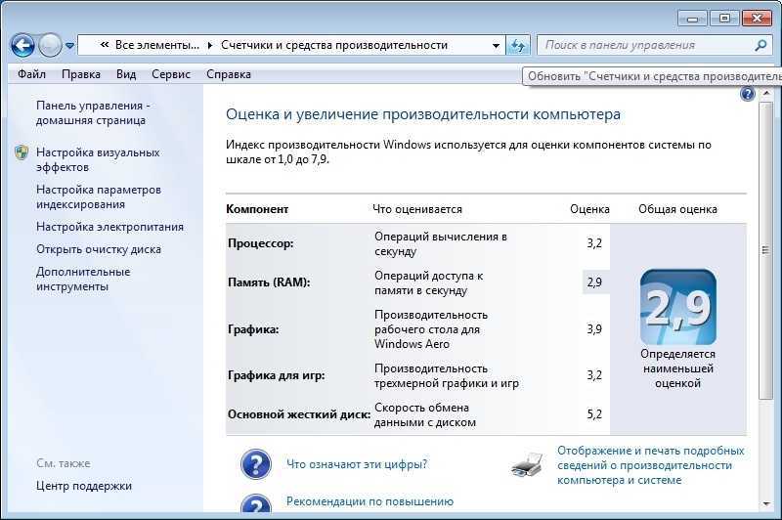This screenshot has width=782, height=520.
Task: Click the Основной жесткий диск: row label
Action: point(299,414)
